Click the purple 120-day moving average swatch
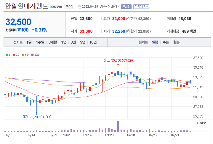This screenshot has width=213, height=144. 32,55
